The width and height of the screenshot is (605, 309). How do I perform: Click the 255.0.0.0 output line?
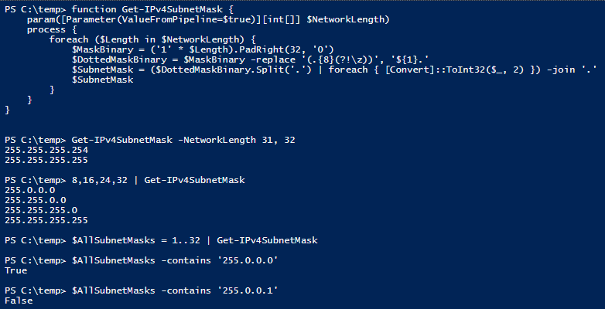pos(29,190)
